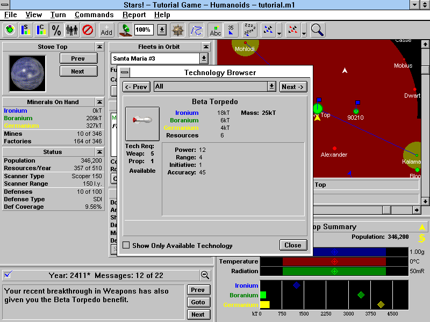
Task: Click the yellow starbase icon in Summary panel
Action: [422, 238]
